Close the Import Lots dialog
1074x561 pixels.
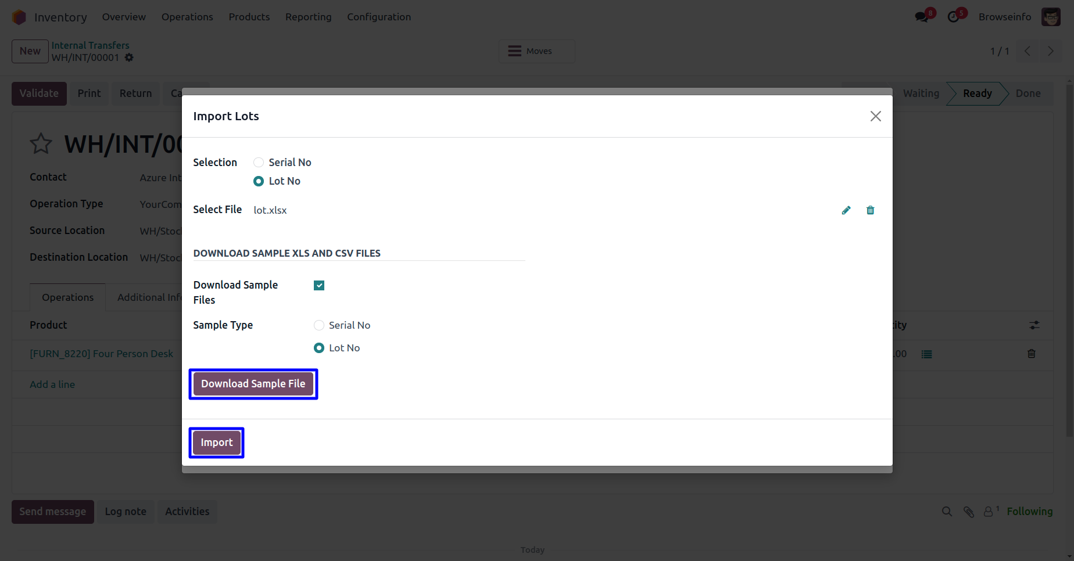click(875, 116)
